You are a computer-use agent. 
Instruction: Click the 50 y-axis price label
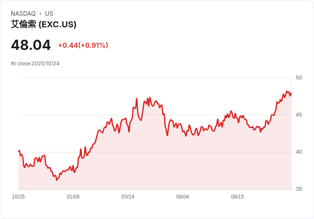[299, 78]
